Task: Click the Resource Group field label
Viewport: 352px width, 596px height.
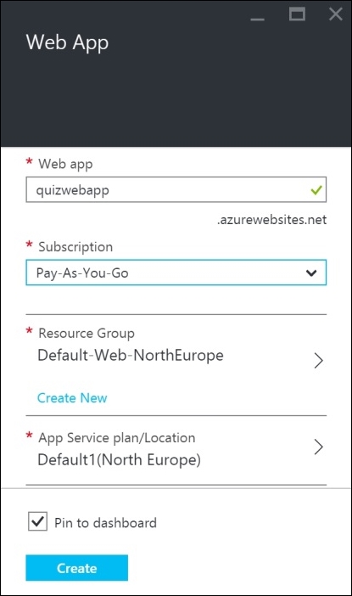Action: click(x=87, y=334)
